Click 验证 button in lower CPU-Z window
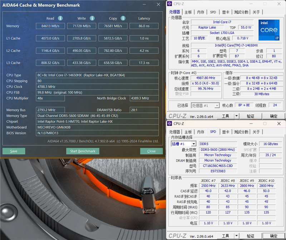Viewport: 286px width, 240px height. point(251,236)
